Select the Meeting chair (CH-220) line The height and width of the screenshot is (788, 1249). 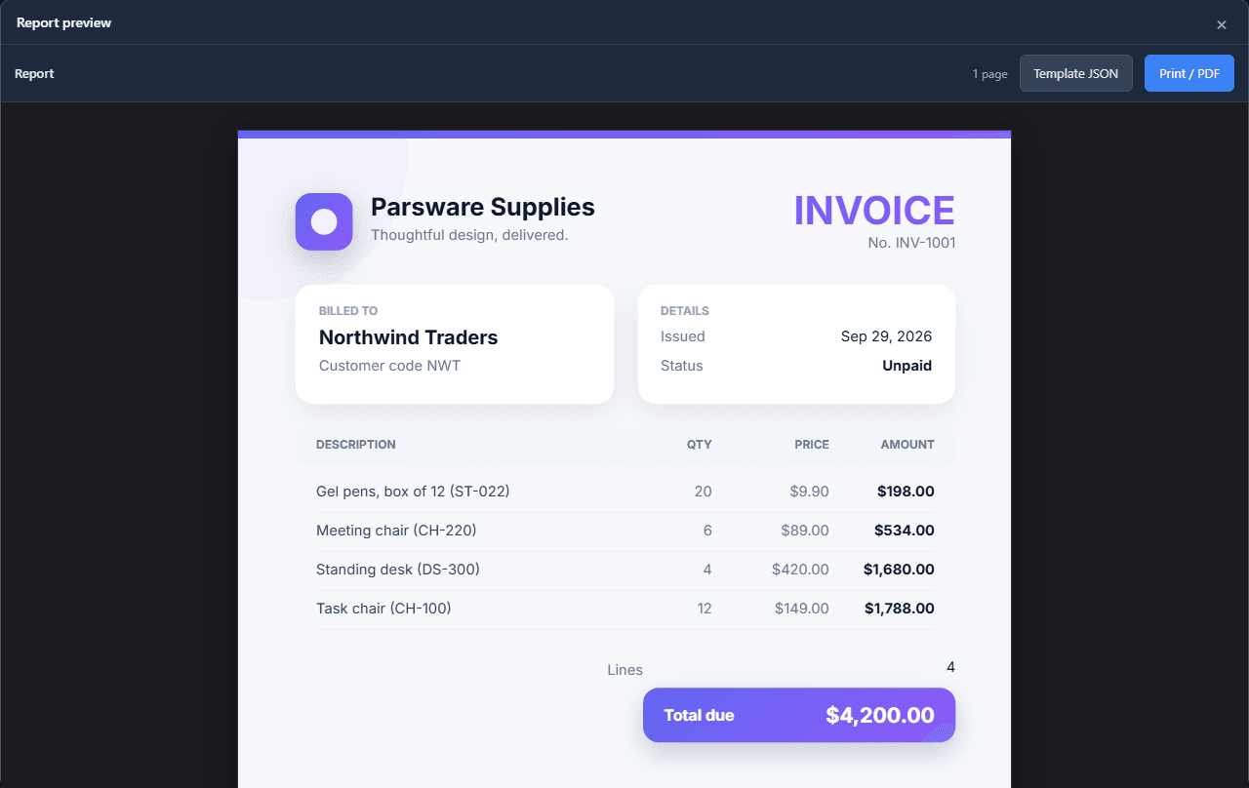coord(625,531)
